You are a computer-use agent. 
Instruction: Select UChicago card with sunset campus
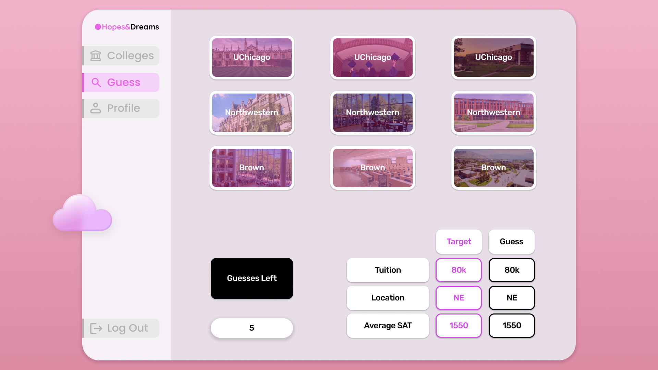click(x=493, y=58)
